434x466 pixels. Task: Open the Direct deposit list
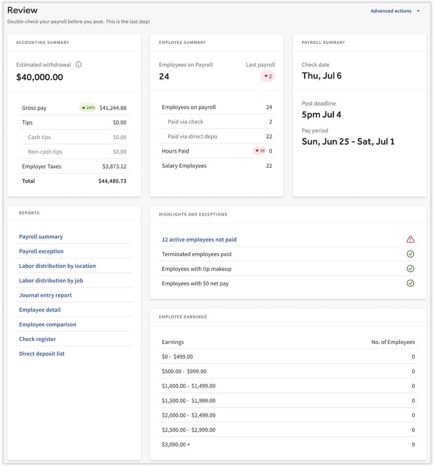tap(42, 353)
